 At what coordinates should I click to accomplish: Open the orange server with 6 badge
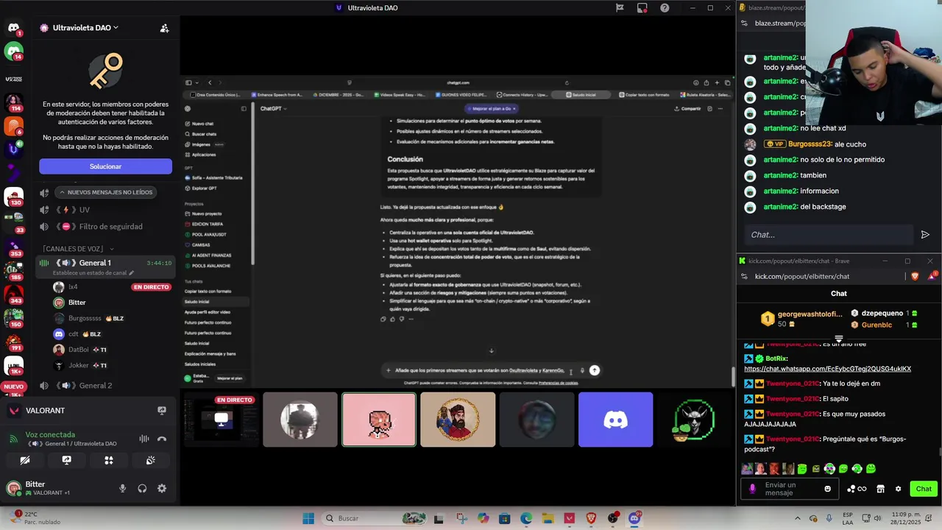click(13, 127)
